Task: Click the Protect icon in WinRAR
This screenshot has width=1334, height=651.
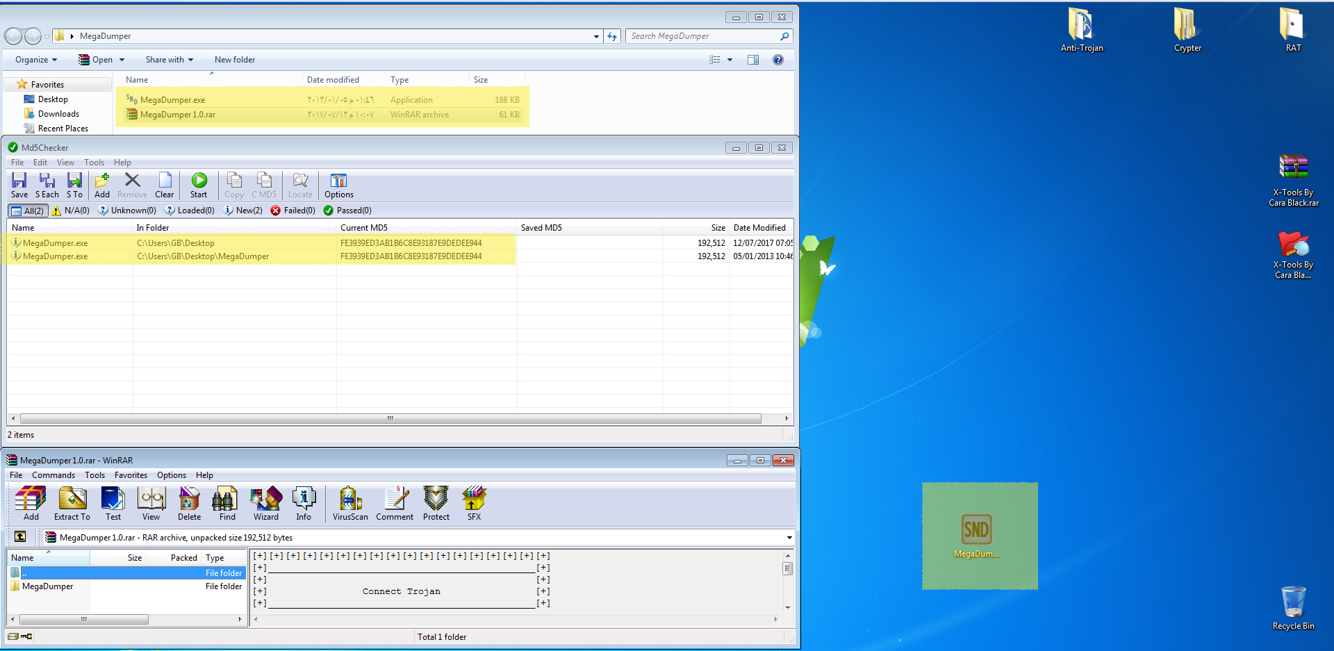Action: click(x=436, y=504)
